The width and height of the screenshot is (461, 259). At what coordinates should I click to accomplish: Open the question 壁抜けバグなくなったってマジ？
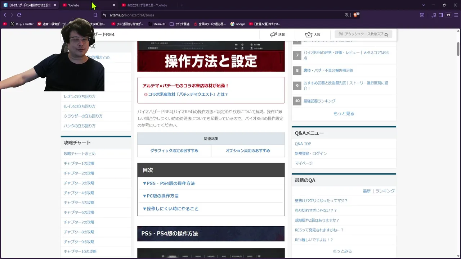[x=321, y=201]
